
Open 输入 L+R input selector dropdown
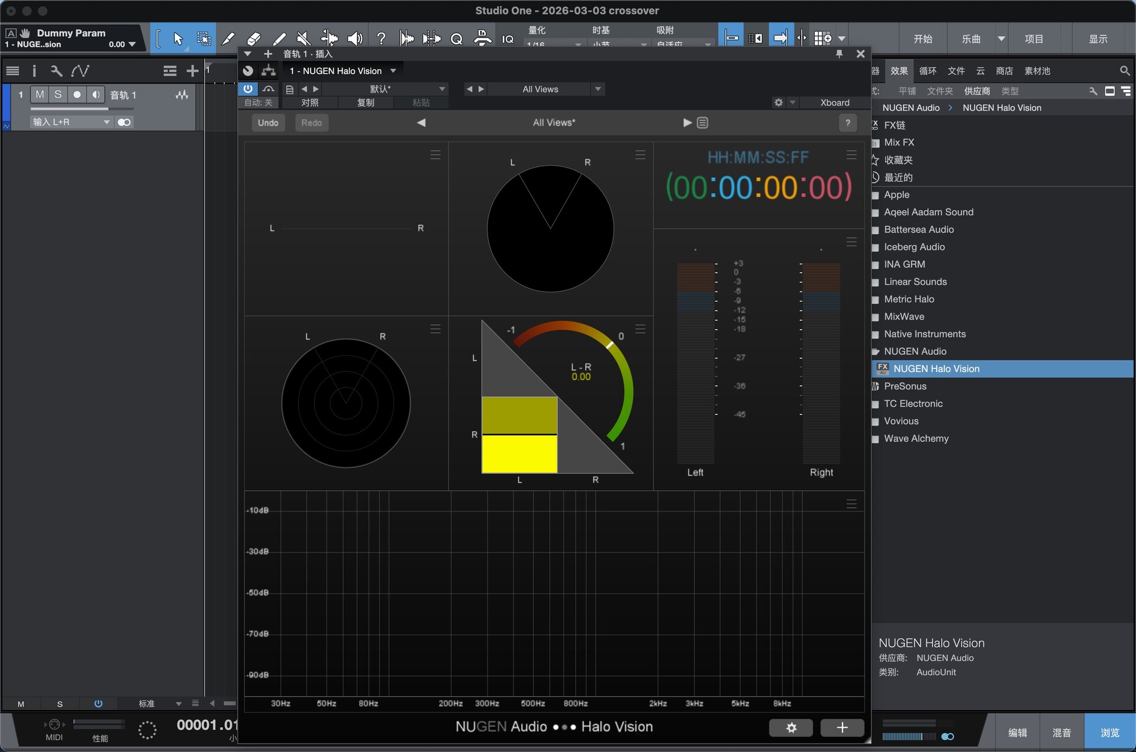(x=72, y=122)
